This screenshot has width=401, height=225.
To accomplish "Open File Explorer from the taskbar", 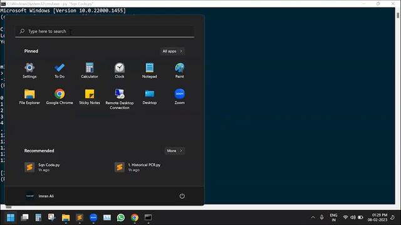I will (66, 217).
